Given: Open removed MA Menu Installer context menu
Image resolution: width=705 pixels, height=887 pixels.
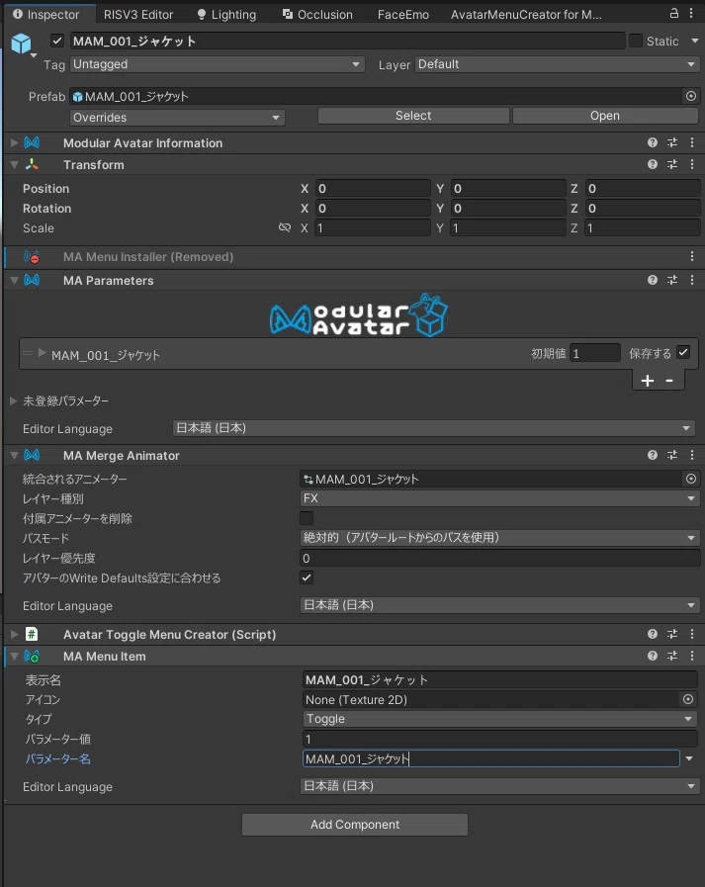Looking at the screenshot, I should pos(692,256).
